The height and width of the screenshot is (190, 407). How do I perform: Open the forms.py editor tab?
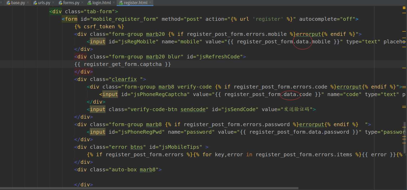[71, 3]
